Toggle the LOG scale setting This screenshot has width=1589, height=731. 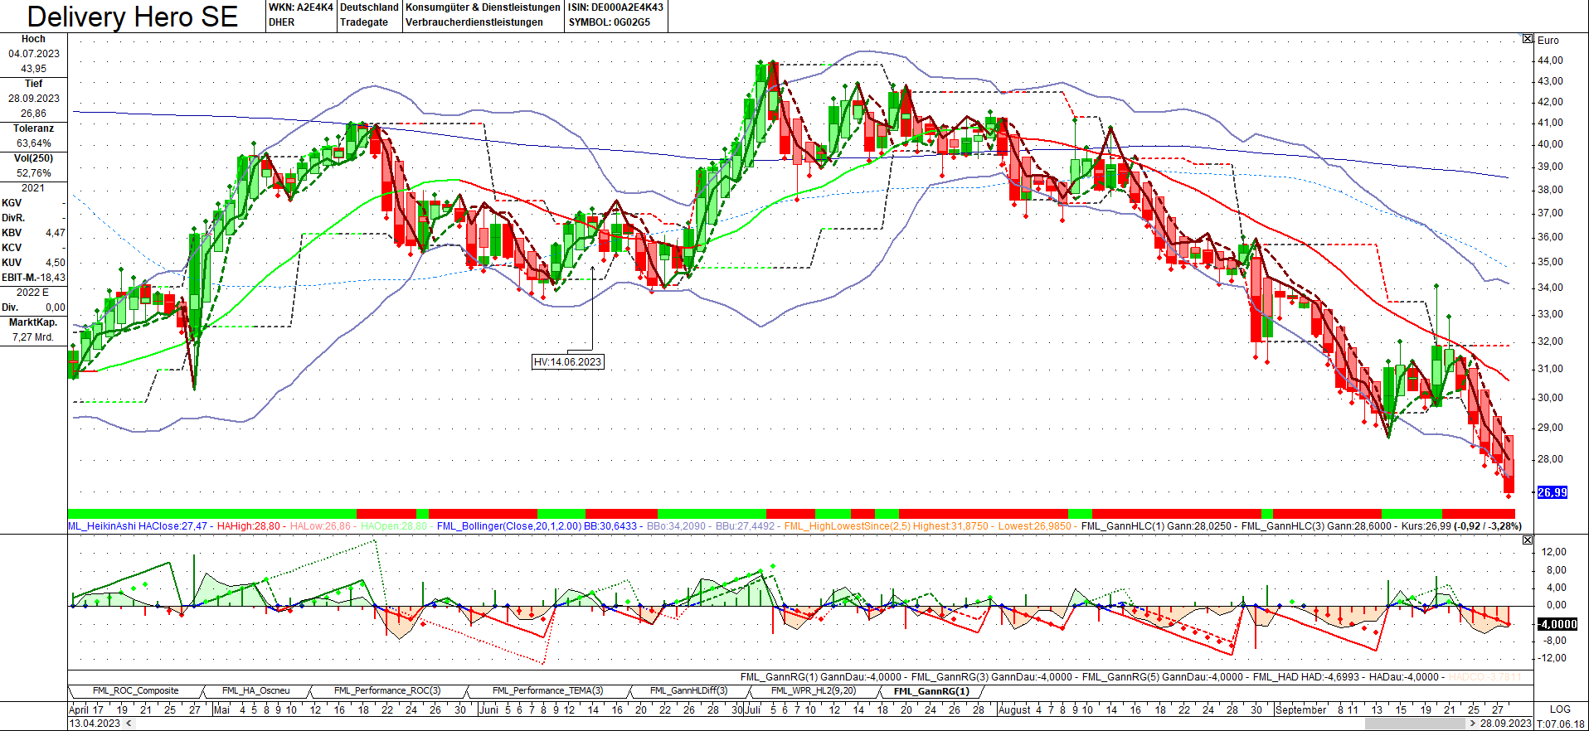[1560, 709]
